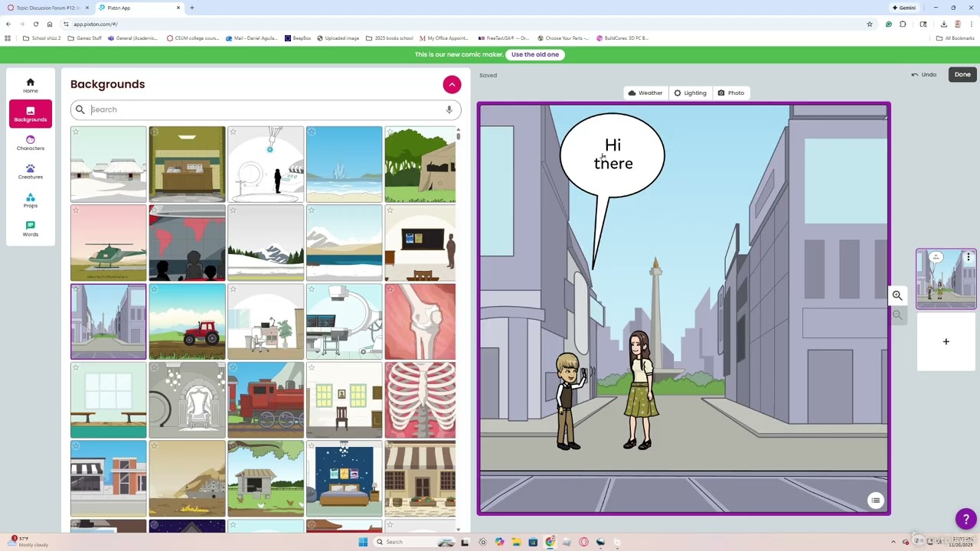Choose the snowy village background
Screen dimensions: 980x551
(108, 165)
